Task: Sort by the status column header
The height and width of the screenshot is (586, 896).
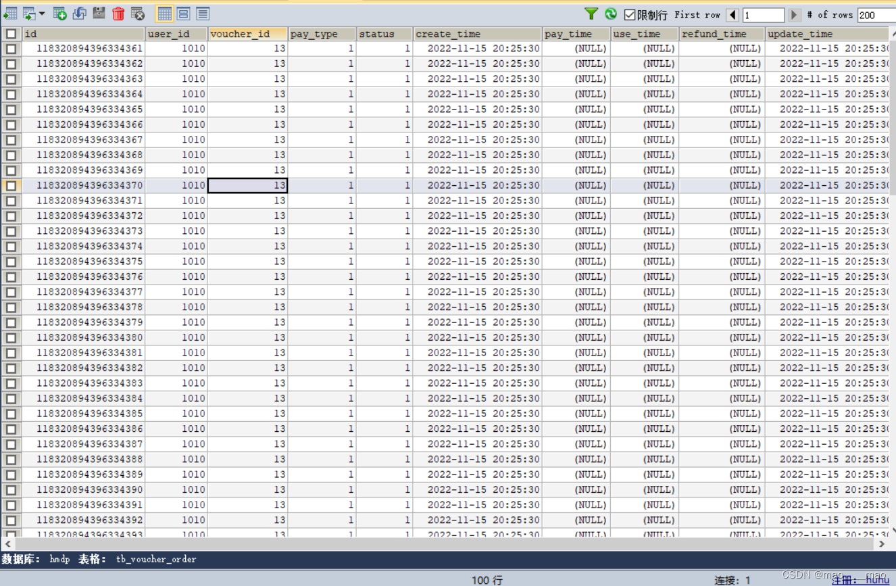Action: click(x=384, y=34)
